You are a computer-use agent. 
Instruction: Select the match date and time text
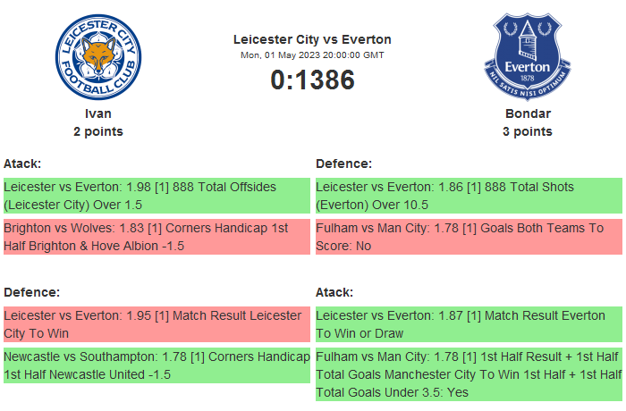[x=312, y=55]
